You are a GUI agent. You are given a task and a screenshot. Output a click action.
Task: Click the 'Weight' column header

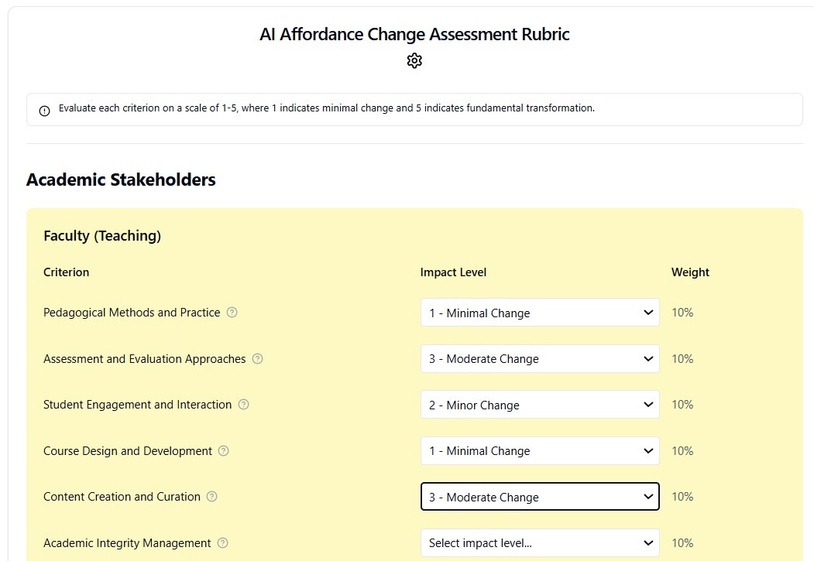(x=690, y=272)
